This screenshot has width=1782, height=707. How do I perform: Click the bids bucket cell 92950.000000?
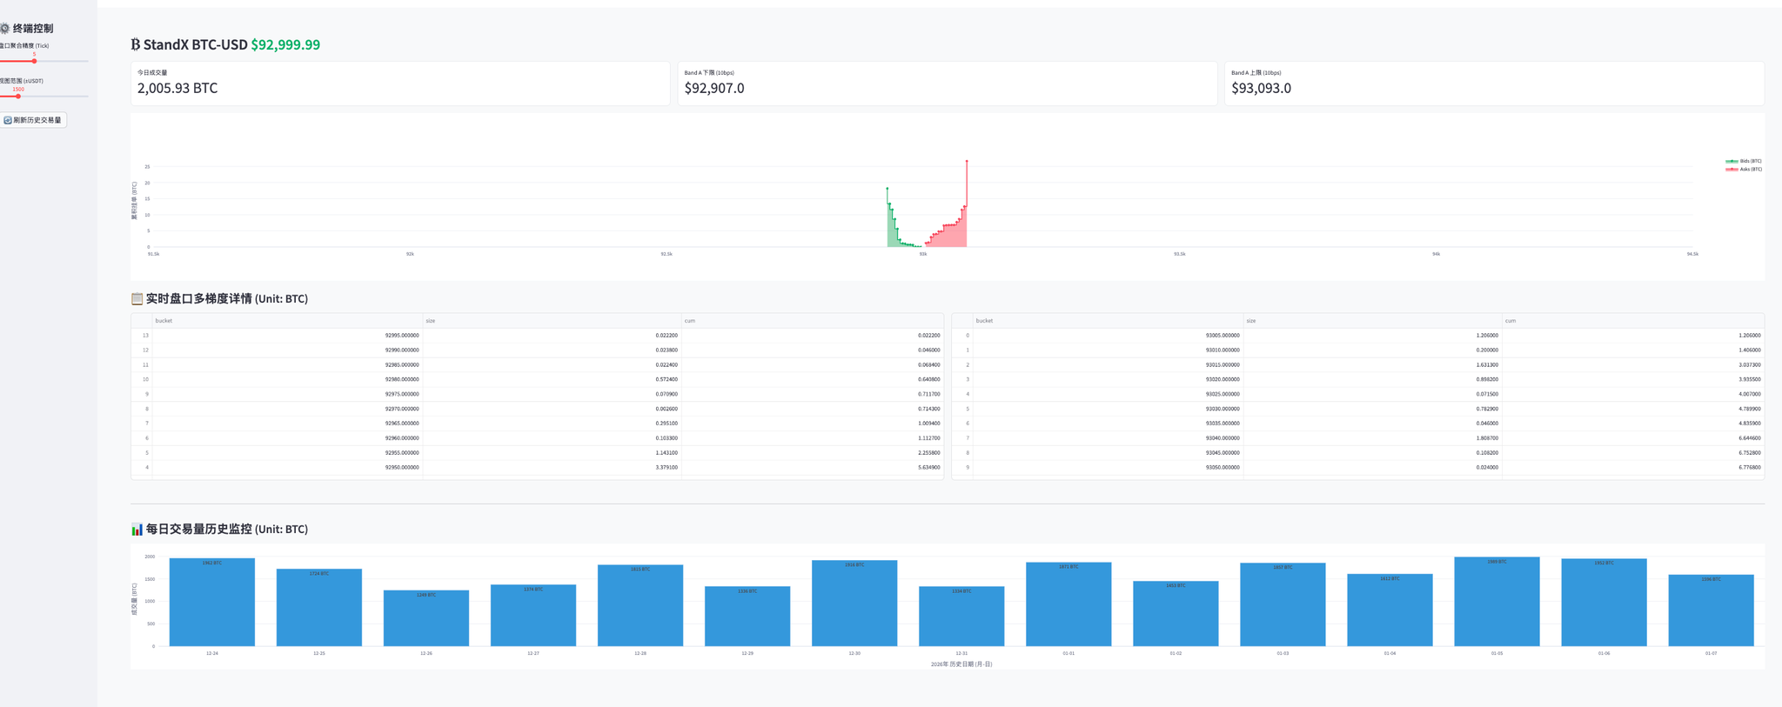287,467
